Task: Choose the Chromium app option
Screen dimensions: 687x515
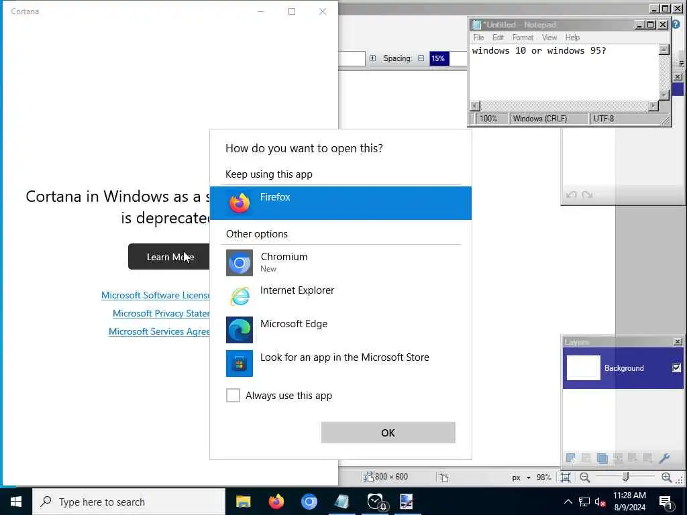Action: [x=340, y=262]
